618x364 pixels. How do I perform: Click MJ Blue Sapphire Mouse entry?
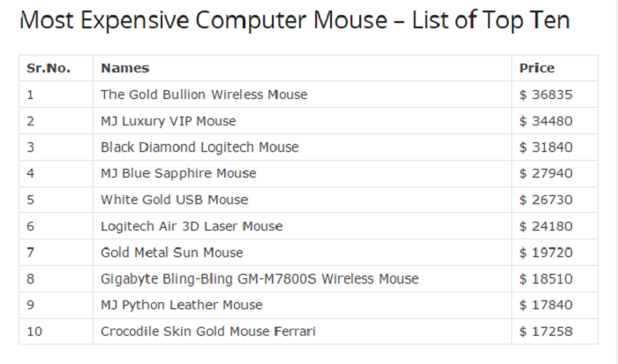pos(178,173)
